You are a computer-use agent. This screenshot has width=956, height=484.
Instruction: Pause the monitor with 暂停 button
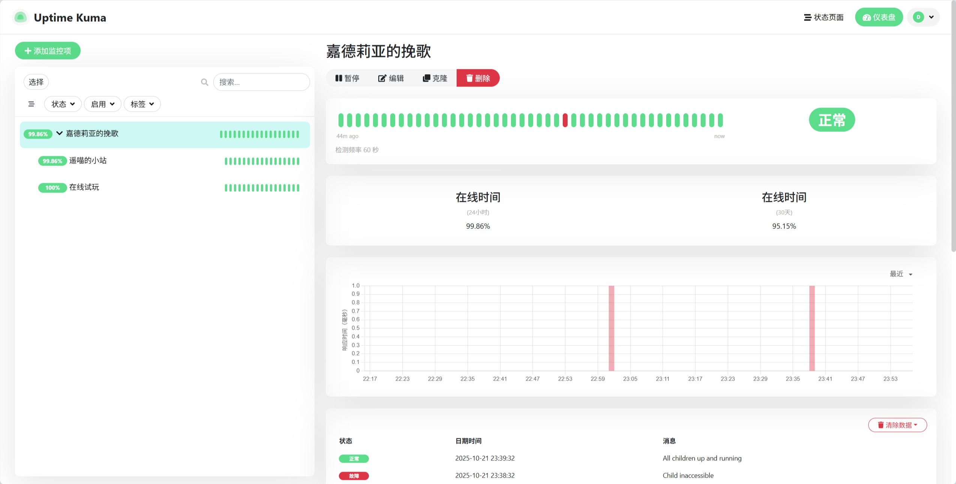(x=347, y=78)
